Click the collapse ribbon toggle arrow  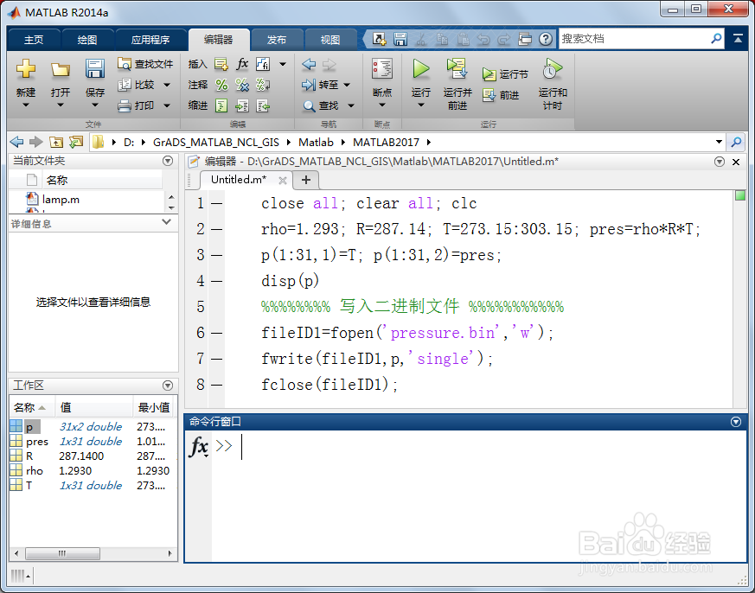pyautogui.click(x=738, y=39)
